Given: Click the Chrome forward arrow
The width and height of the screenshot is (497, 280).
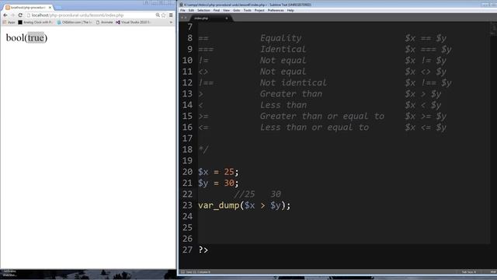Looking at the screenshot, I should [x=12, y=15].
